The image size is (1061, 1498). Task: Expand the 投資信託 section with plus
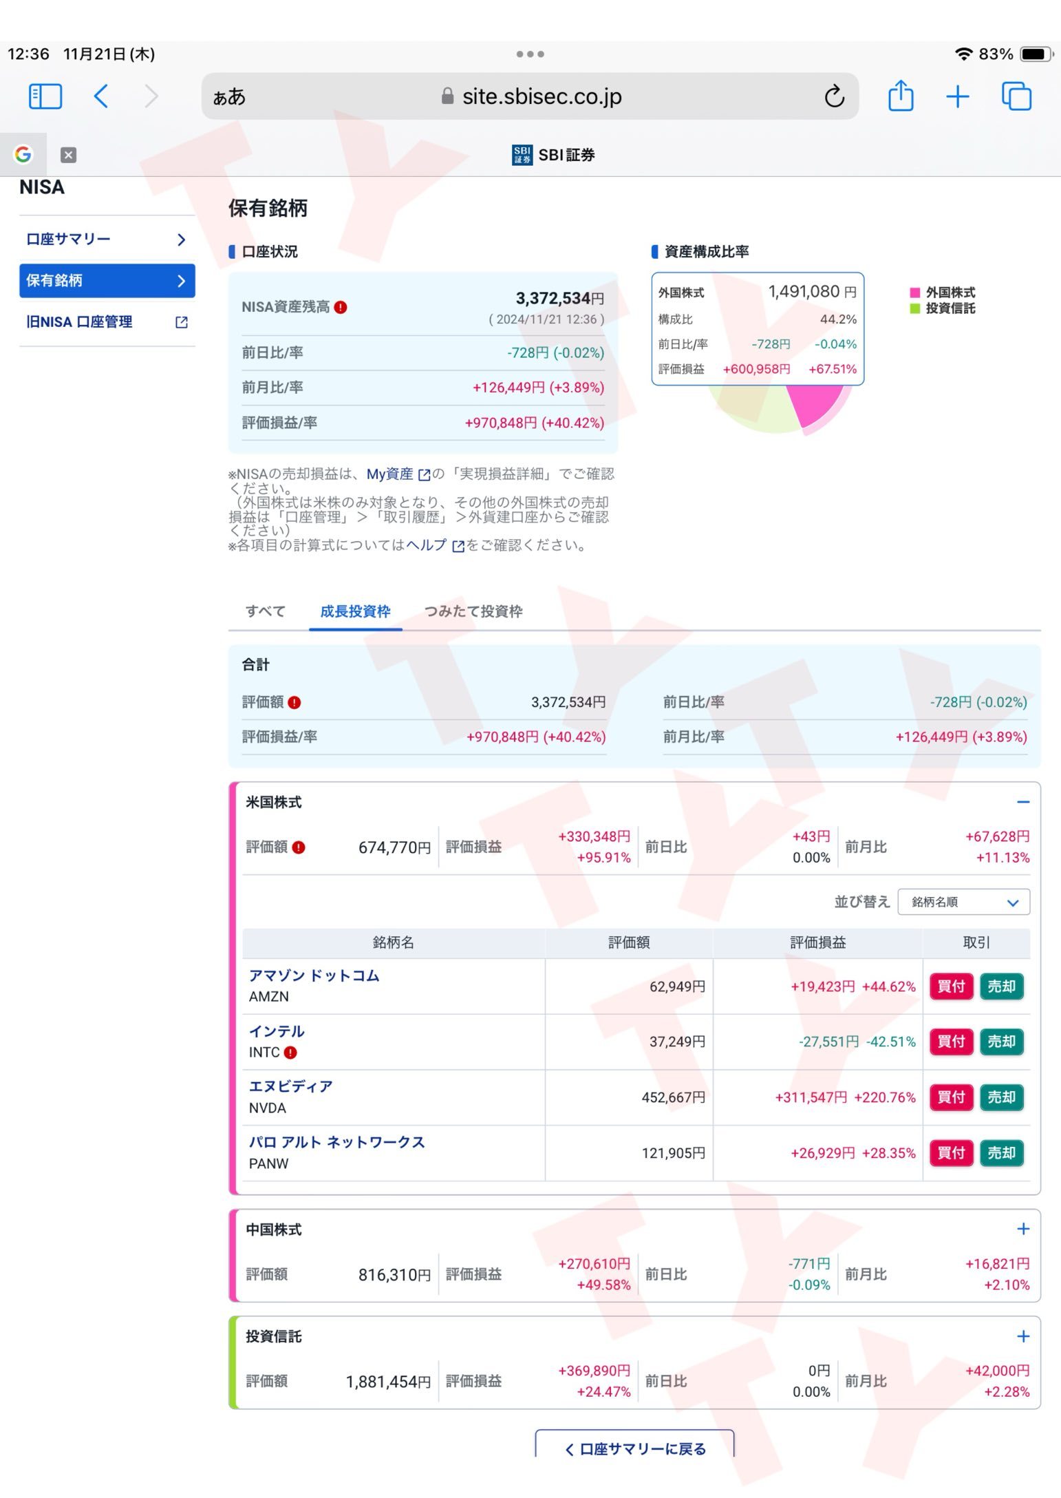click(1023, 1336)
